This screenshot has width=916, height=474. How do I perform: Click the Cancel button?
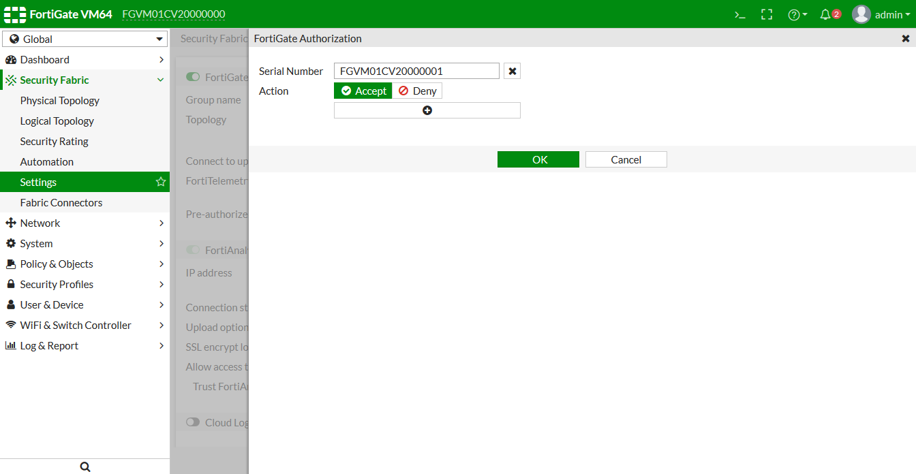[626, 159]
